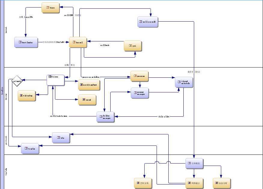Select the tcp/ip node
Image resolution: width=263 pixels, height=189 pixels.
coord(30,148)
